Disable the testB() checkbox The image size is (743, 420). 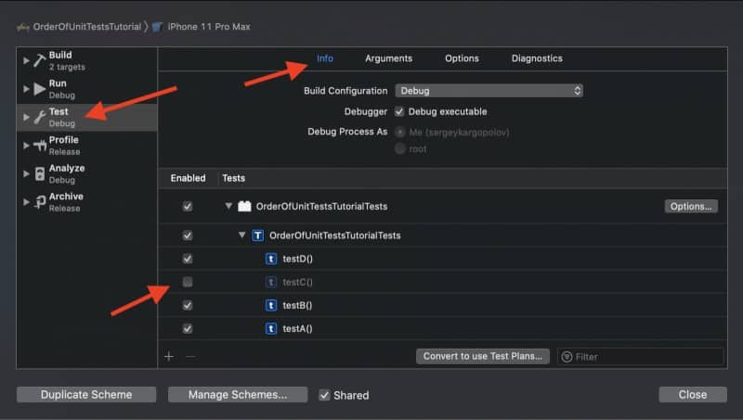(x=188, y=305)
